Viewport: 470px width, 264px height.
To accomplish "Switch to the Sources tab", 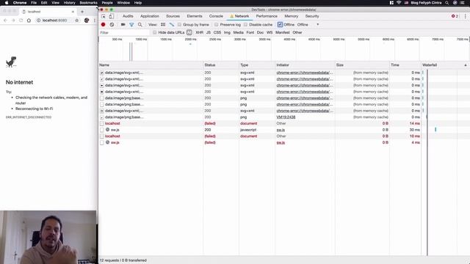I will 173,16.
